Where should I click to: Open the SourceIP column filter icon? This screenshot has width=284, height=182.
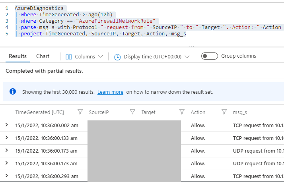coord(133,112)
